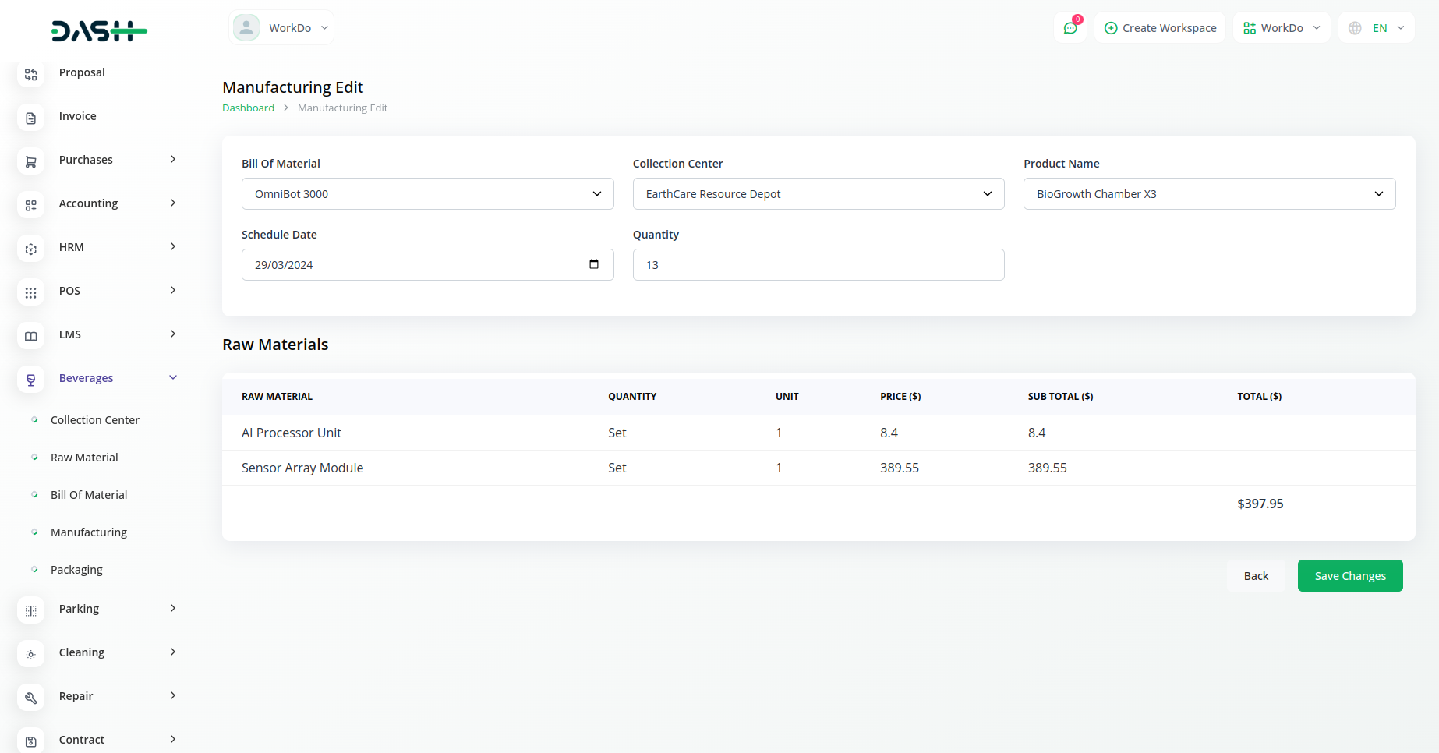Image resolution: width=1439 pixels, height=753 pixels.
Task: Open the Collection Center dropdown
Action: [818, 194]
